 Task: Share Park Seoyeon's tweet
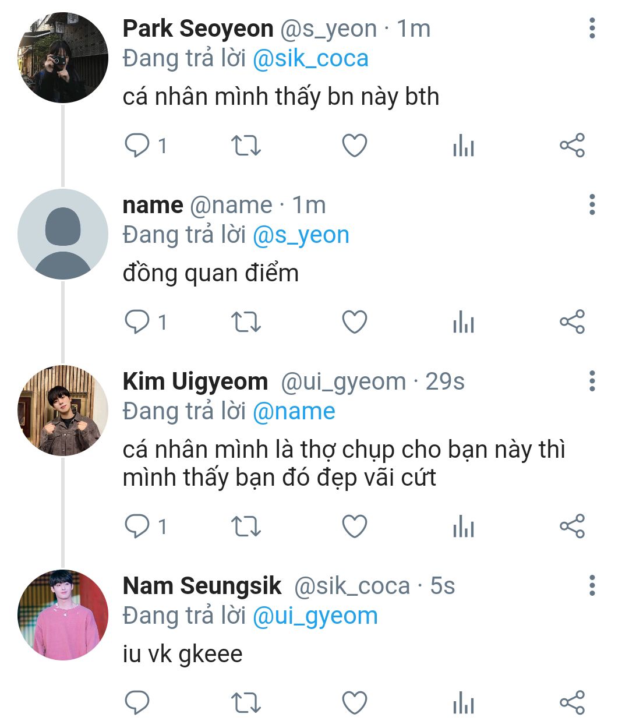571,146
